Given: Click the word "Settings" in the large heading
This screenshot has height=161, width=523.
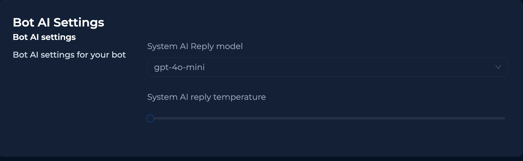Looking at the screenshot, I should [79, 22].
